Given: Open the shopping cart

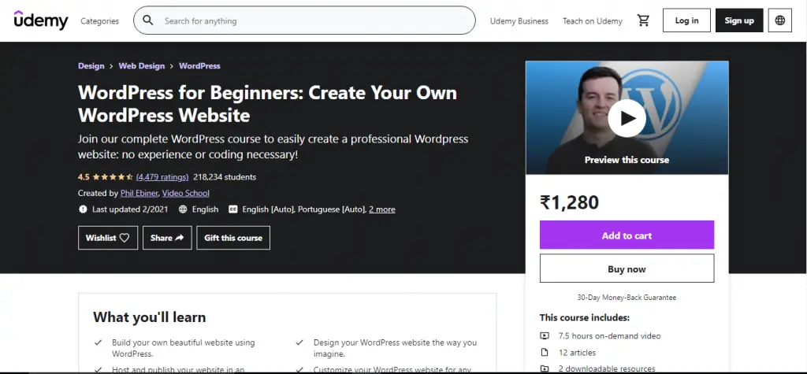Looking at the screenshot, I should tap(642, 21).
